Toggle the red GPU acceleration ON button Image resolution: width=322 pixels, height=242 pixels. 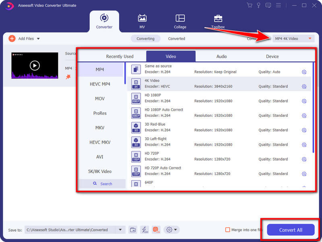(x=156, y=230)
